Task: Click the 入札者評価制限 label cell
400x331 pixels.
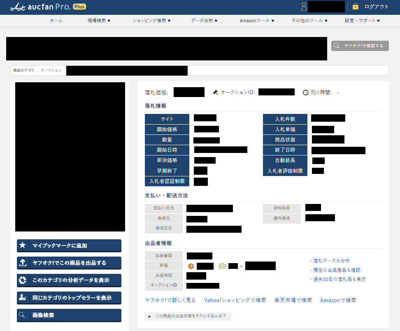Action: pos(285,171)
